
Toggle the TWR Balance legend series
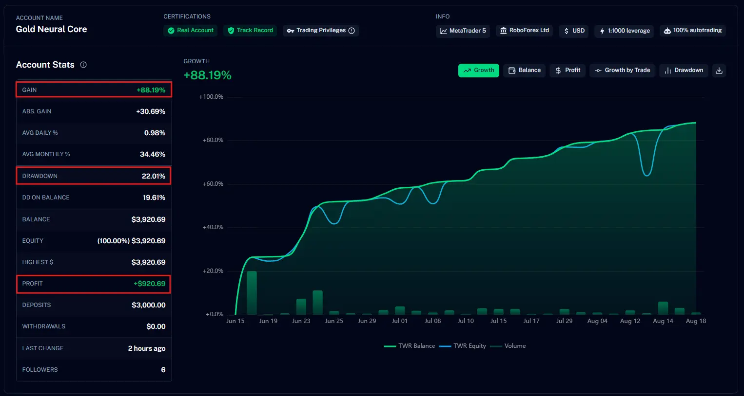410,346
